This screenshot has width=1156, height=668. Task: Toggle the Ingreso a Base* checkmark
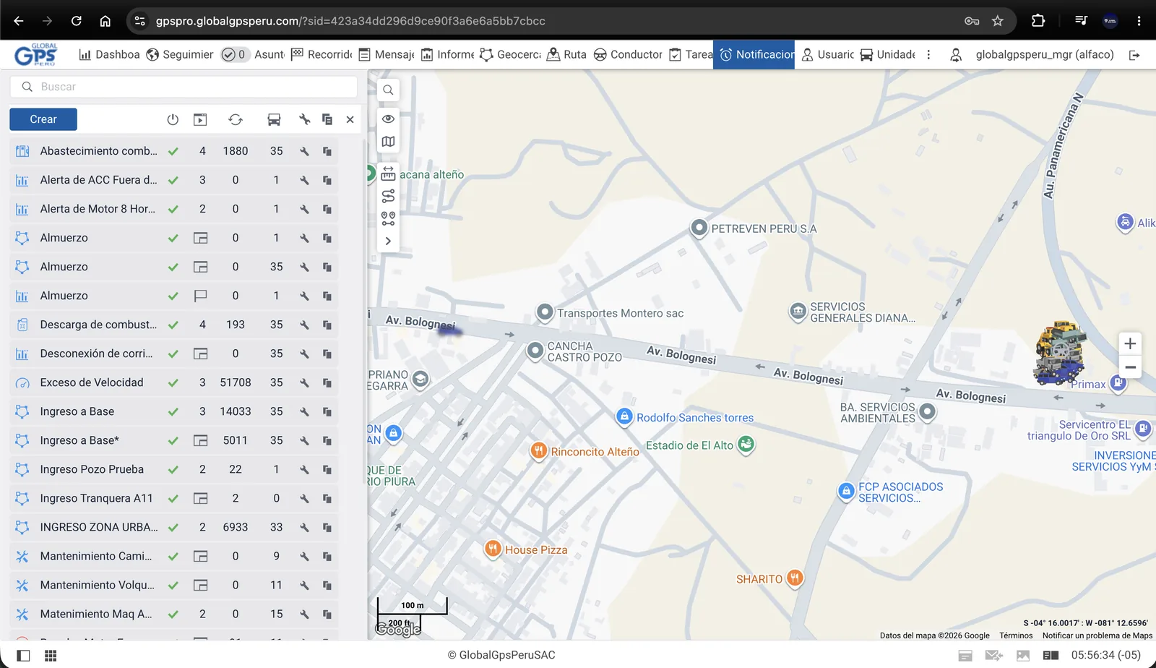173,440
